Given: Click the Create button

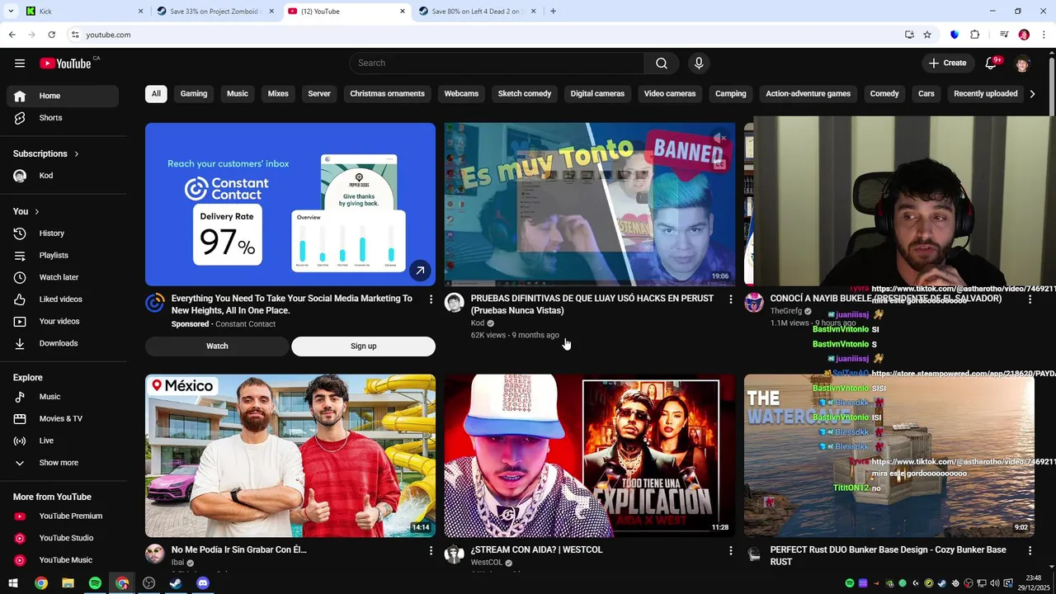Looking at the screenshot, I should point(947,64).
